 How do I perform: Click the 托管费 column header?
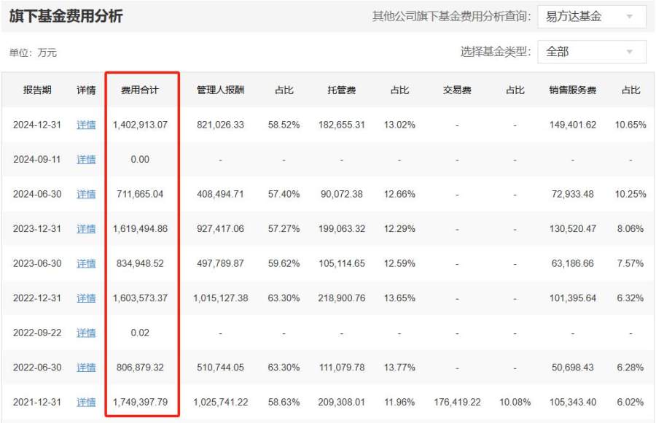click(x=341, y=90)
